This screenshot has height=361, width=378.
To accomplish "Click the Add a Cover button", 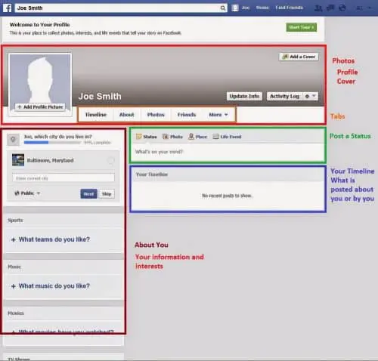I will tap(299, 57).
